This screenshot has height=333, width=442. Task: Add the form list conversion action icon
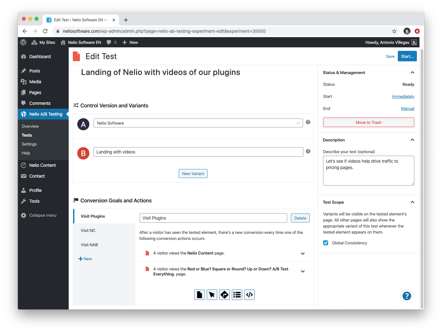[237, 295]
